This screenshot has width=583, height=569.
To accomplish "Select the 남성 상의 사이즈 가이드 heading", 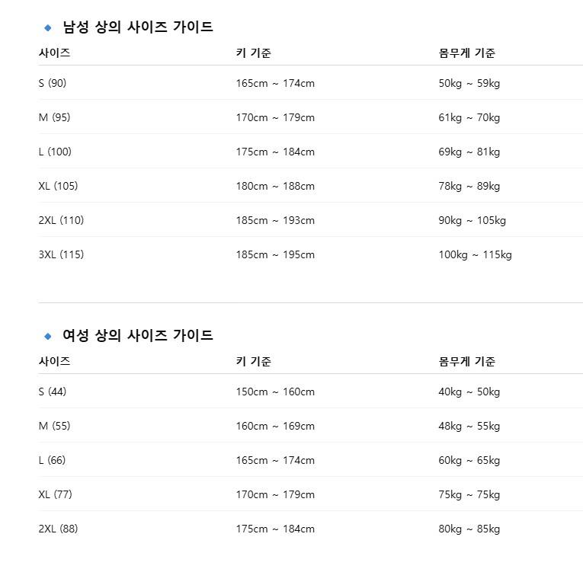I will (x=137, y=27).
